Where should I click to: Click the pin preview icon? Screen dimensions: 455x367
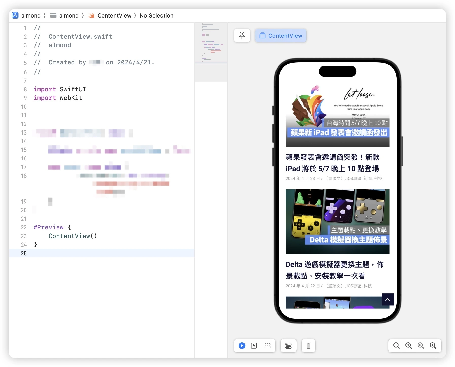(x=242, y=36)
